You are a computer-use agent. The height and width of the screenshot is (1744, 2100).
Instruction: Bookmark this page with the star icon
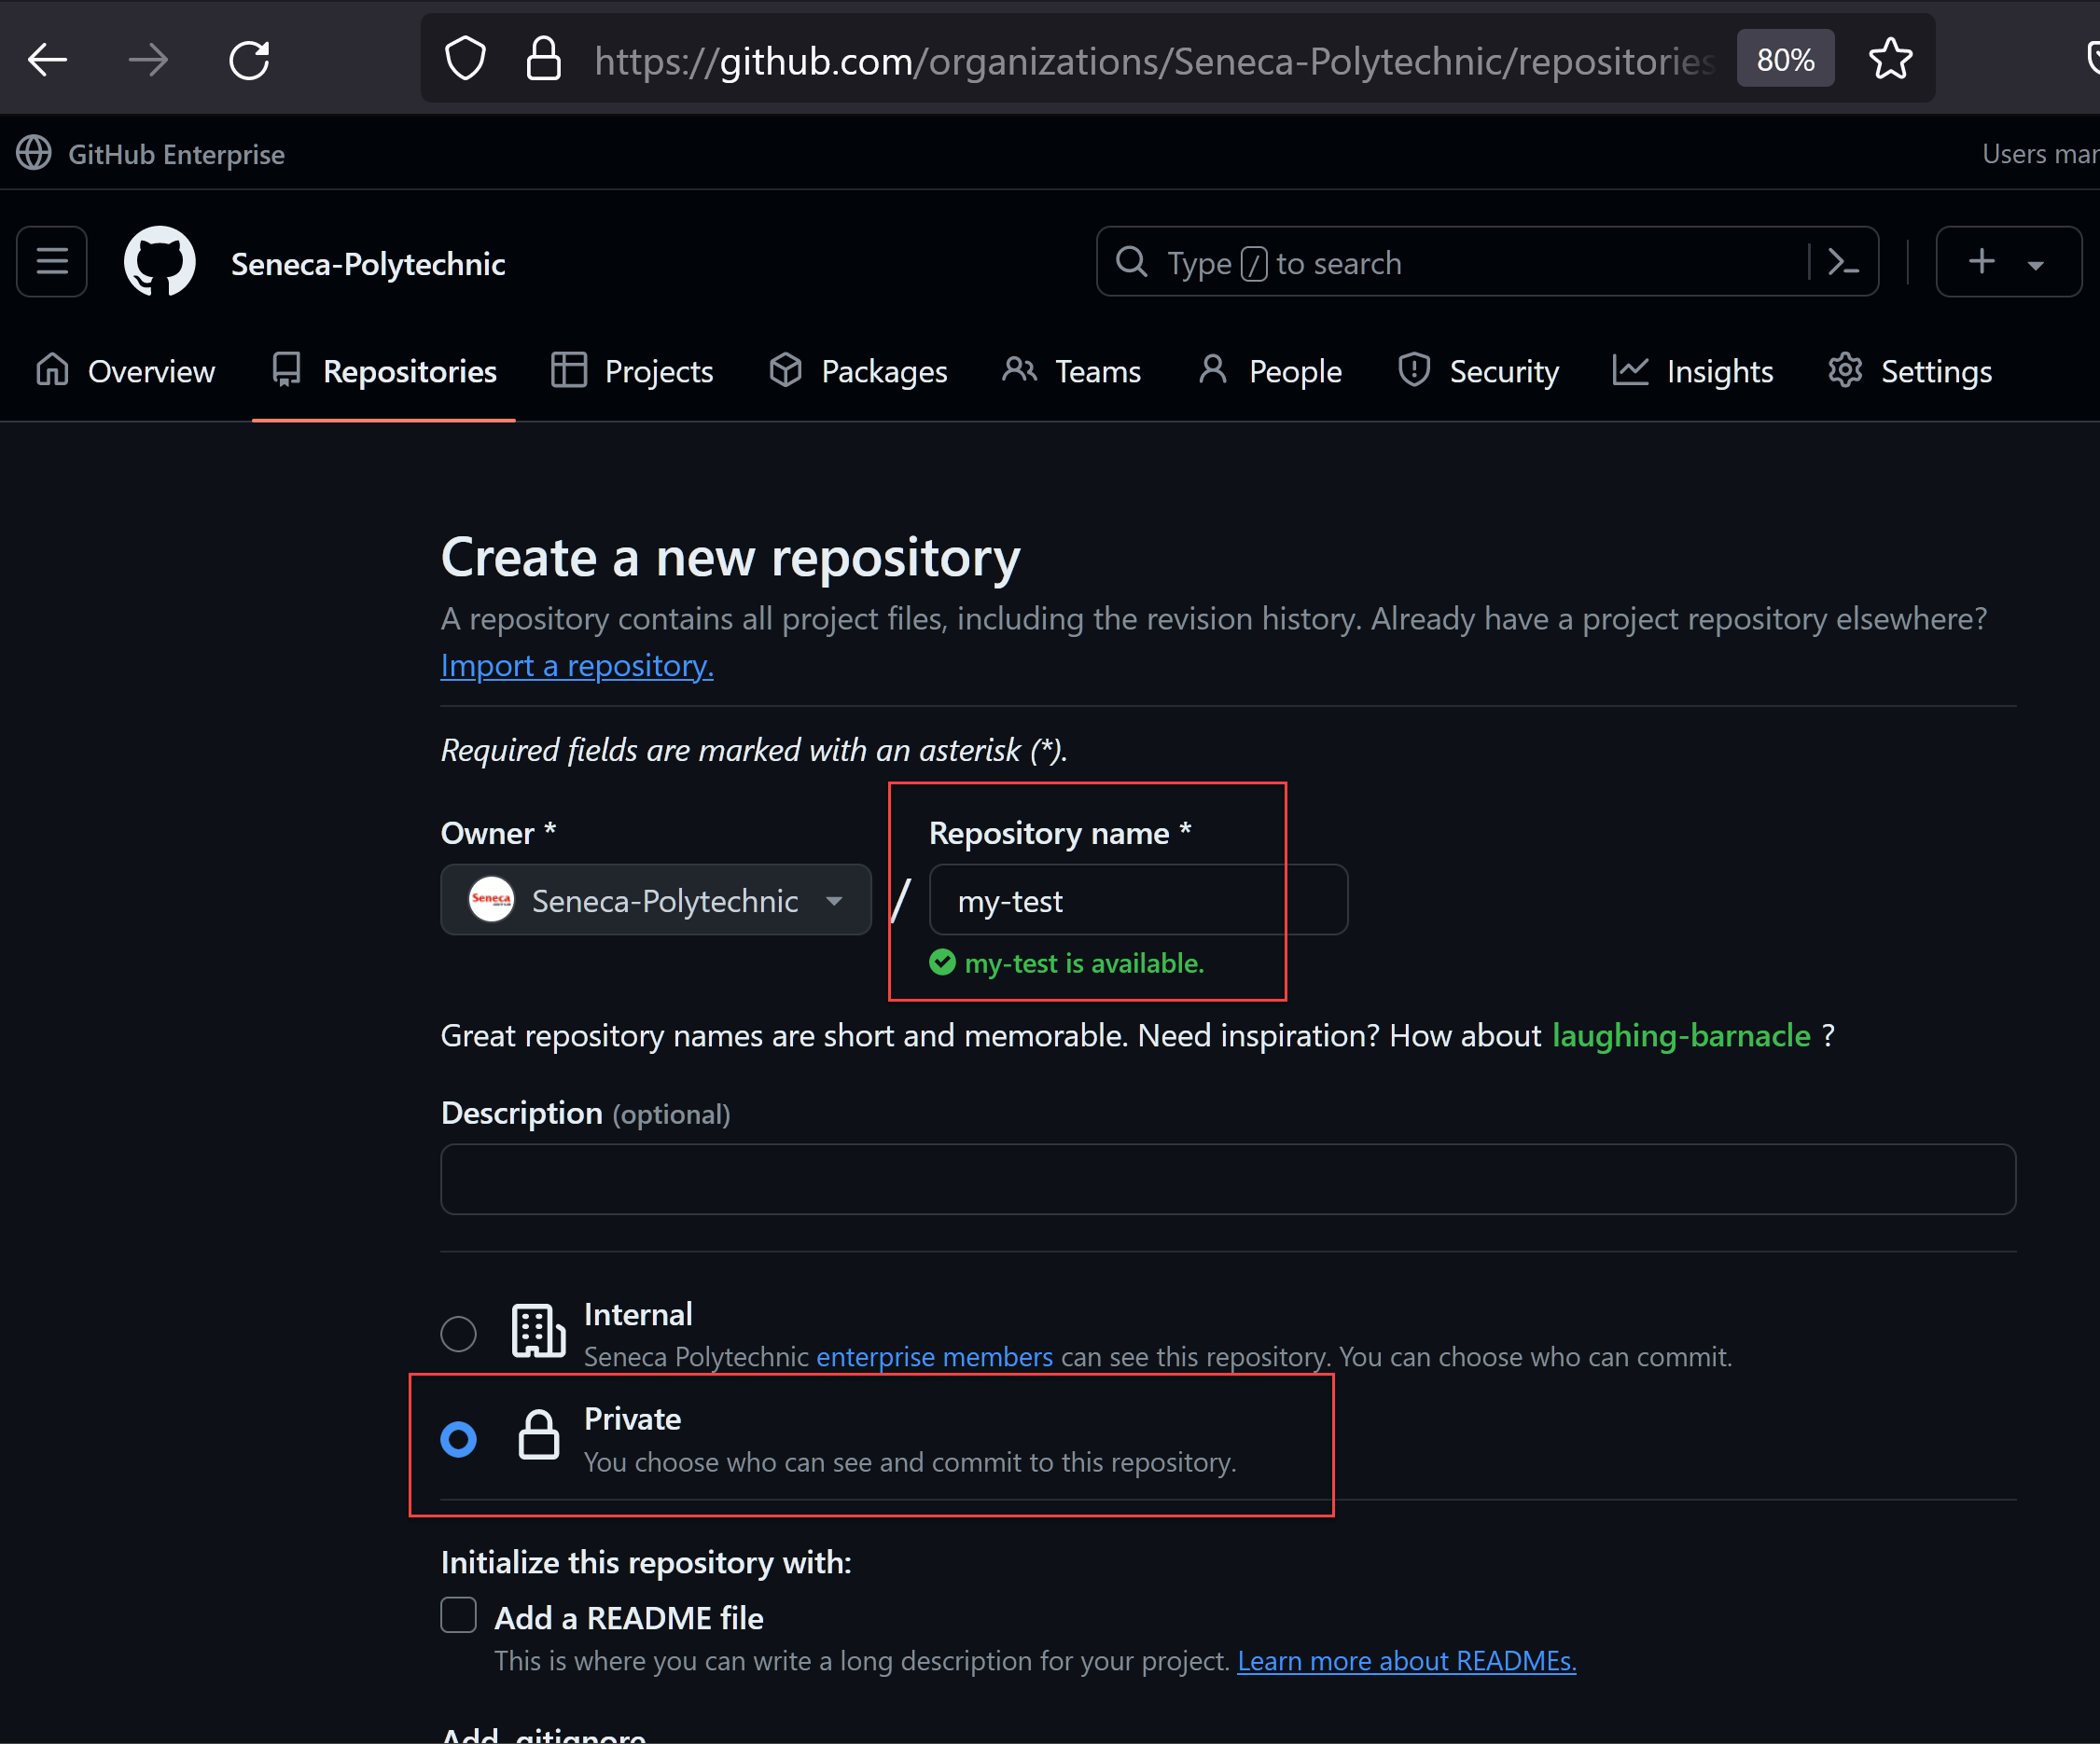coord(1890,59)
